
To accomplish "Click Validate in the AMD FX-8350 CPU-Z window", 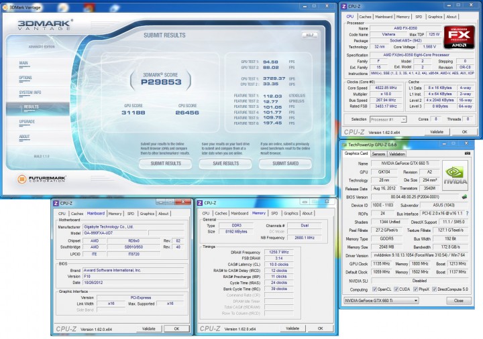I will point(437,132).
